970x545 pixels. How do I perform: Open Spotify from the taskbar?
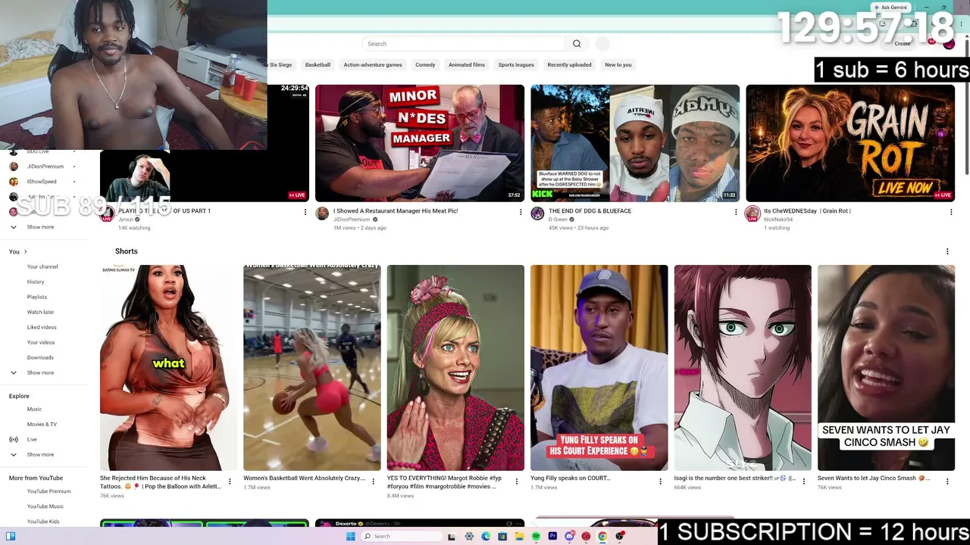536,537
